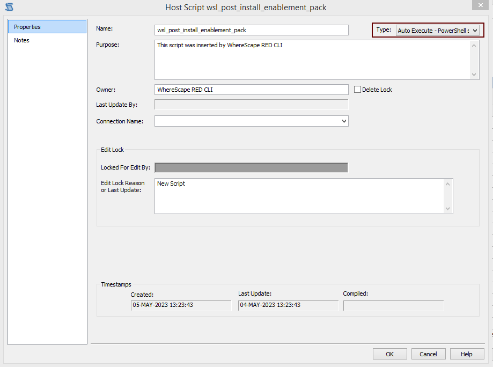Enable the Delete Lock checkbox

pyautogui.click(x=357, y=89)
